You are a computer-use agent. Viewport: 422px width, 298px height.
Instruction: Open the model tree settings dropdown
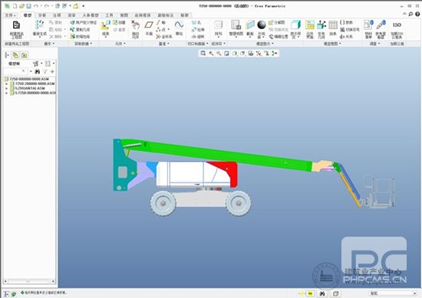(x=37, y=64)
